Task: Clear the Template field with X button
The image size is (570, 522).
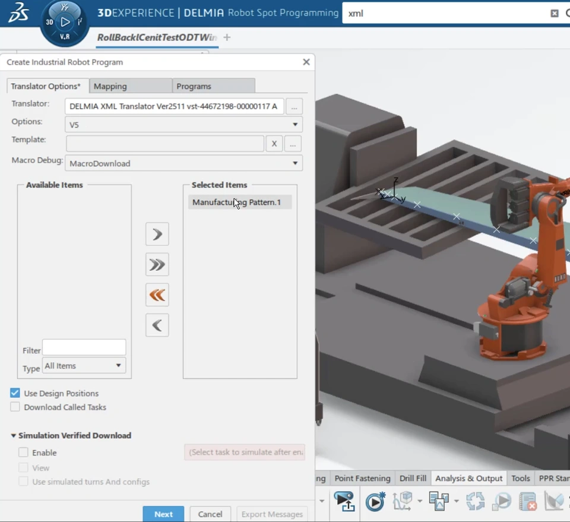Action: [274, 144]
